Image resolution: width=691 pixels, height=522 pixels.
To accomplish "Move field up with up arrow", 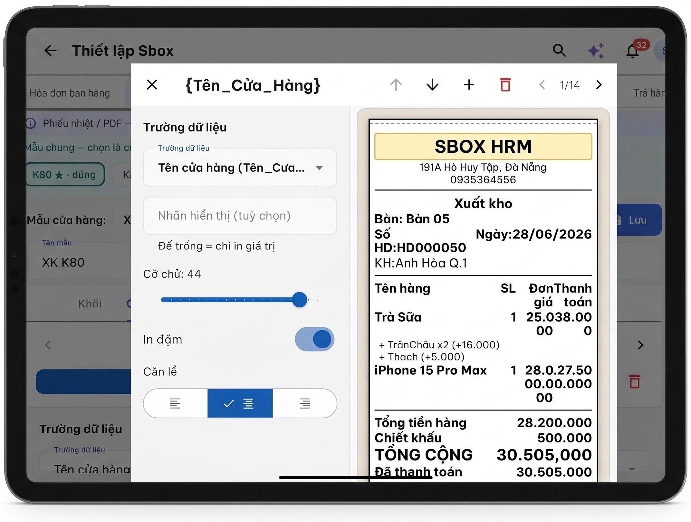I will pos(396,85).
